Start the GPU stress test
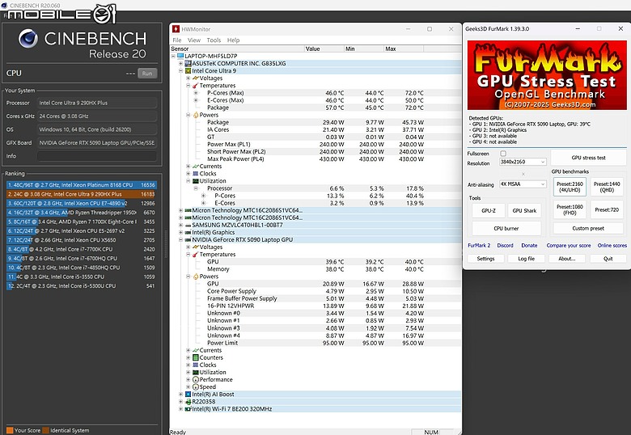The height and width of the screenshot is (435, 631). (588, 158)
